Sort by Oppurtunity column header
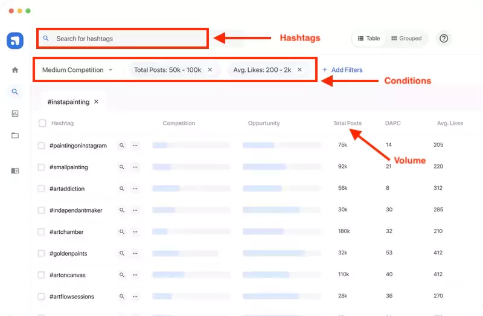Viewport: 483px width, 316px height. (x=264, y=123)
